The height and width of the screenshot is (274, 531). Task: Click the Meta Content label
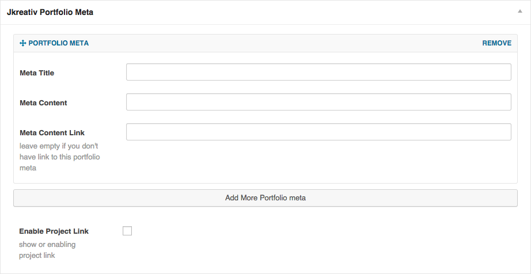pos(43,103)
